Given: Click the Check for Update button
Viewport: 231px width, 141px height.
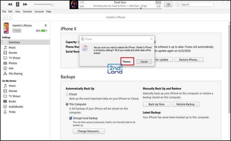Looking at the screenshot, I should [164, 60].
